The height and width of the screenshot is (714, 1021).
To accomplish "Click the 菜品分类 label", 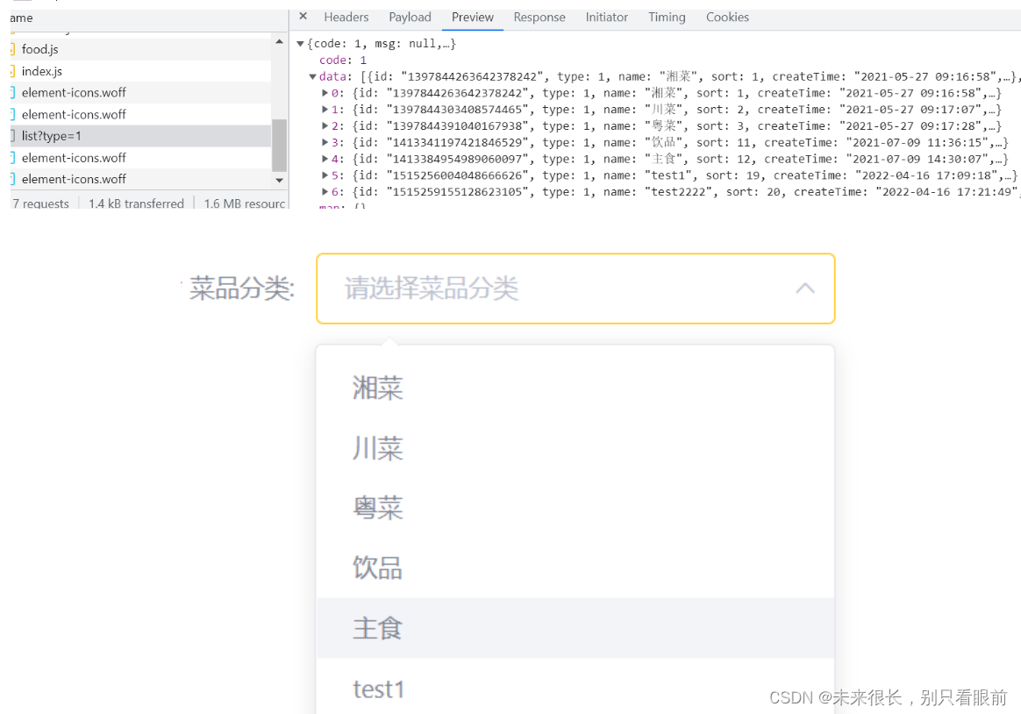I will click(x=241, y=289).
